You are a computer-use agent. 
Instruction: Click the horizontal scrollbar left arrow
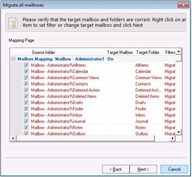point(13,138)
